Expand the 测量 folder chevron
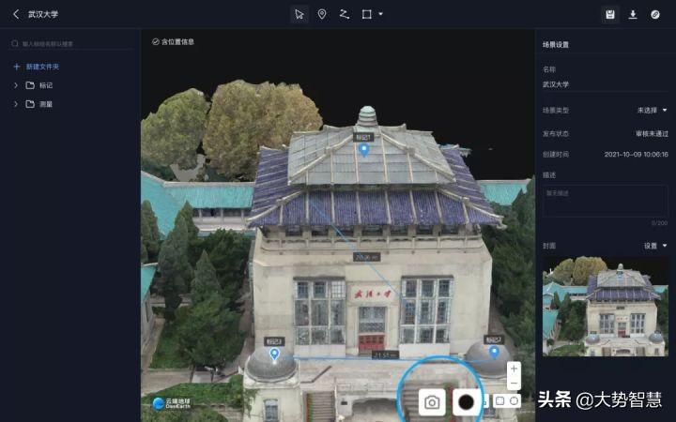 16,104
